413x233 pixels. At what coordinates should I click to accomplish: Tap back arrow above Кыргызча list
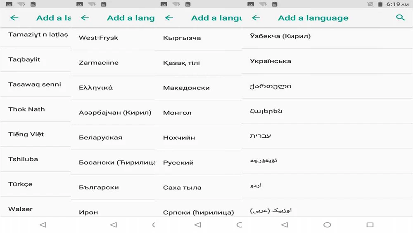(x=169, y=18)
